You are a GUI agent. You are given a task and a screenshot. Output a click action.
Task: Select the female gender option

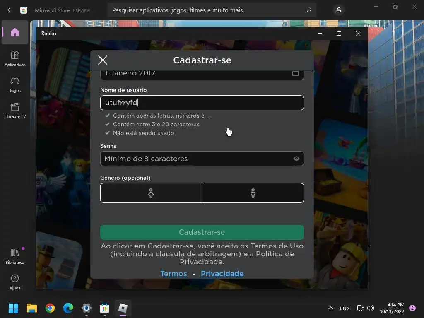point(151,193)
